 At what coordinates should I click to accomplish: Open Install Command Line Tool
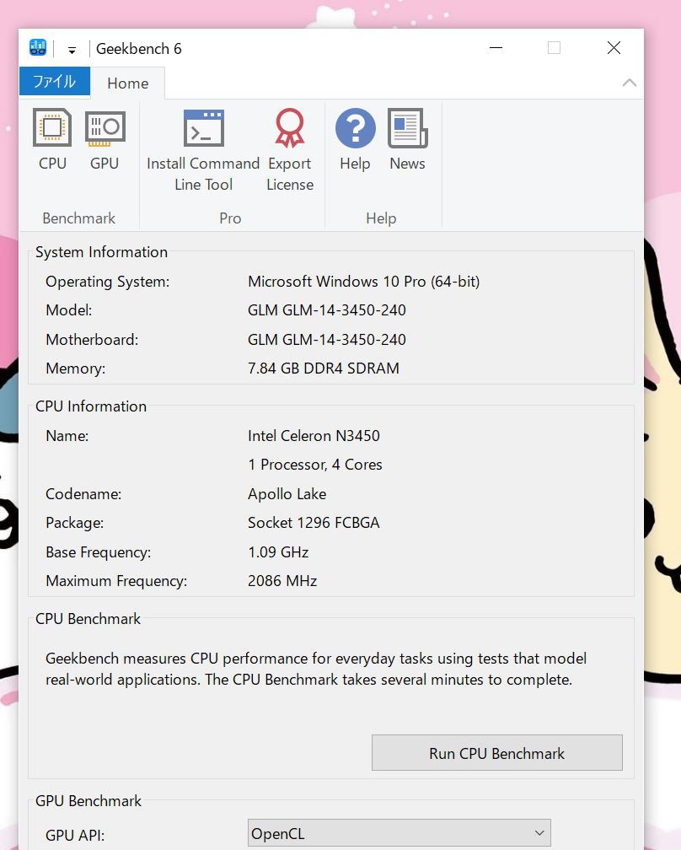[x=203, y=150]
